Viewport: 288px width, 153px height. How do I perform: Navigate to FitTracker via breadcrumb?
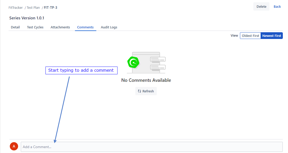click(x=15, y=7)
